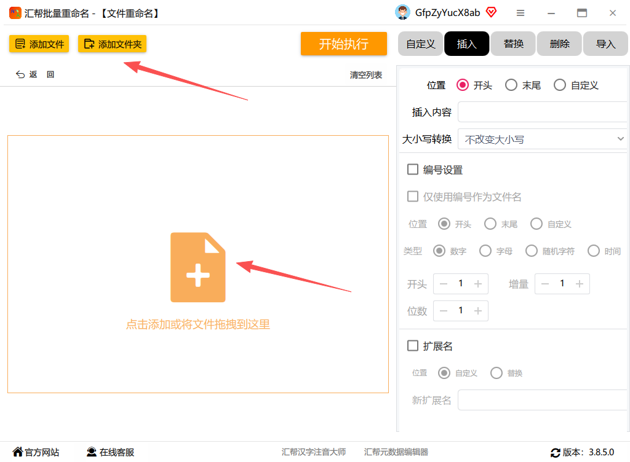Open 在线客服 customer service icon
The height and width of the screenshot is (462, 630).
click(x=92, y=452)
